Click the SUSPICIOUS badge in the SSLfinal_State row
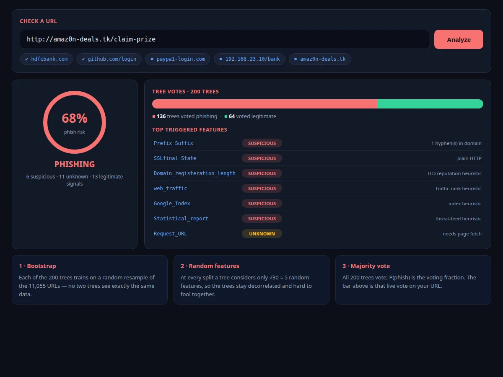The width and height of the screenshot is (503, 377). 262,158
